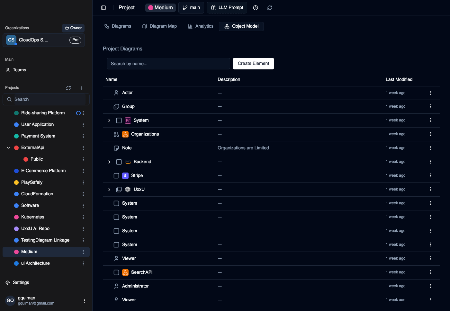Click the Pr icon beside System

tap(128, 120)
